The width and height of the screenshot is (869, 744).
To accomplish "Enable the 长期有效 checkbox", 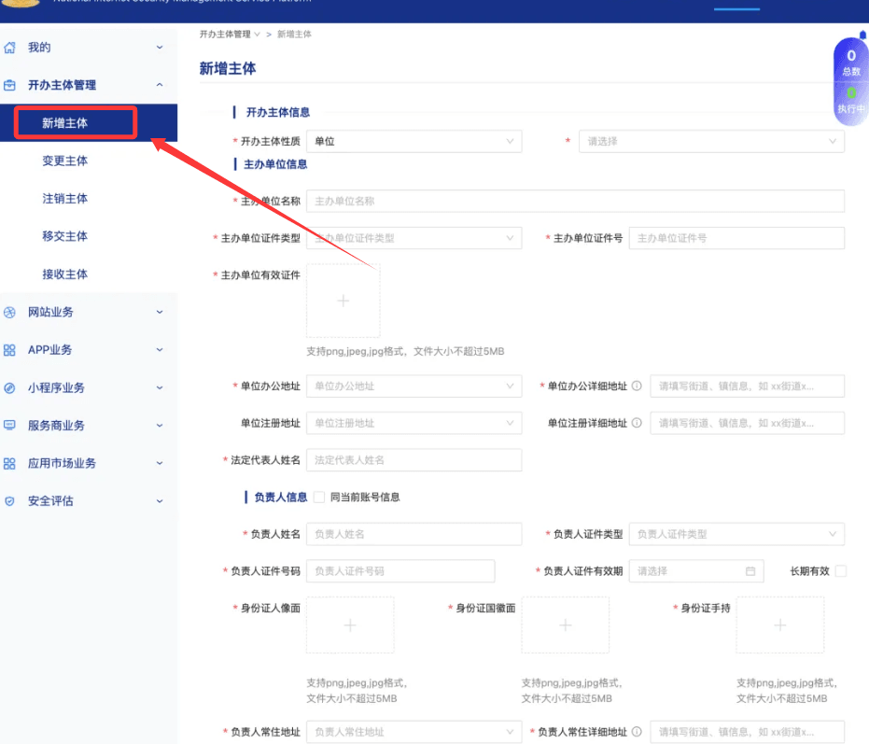I will point(841,570).
